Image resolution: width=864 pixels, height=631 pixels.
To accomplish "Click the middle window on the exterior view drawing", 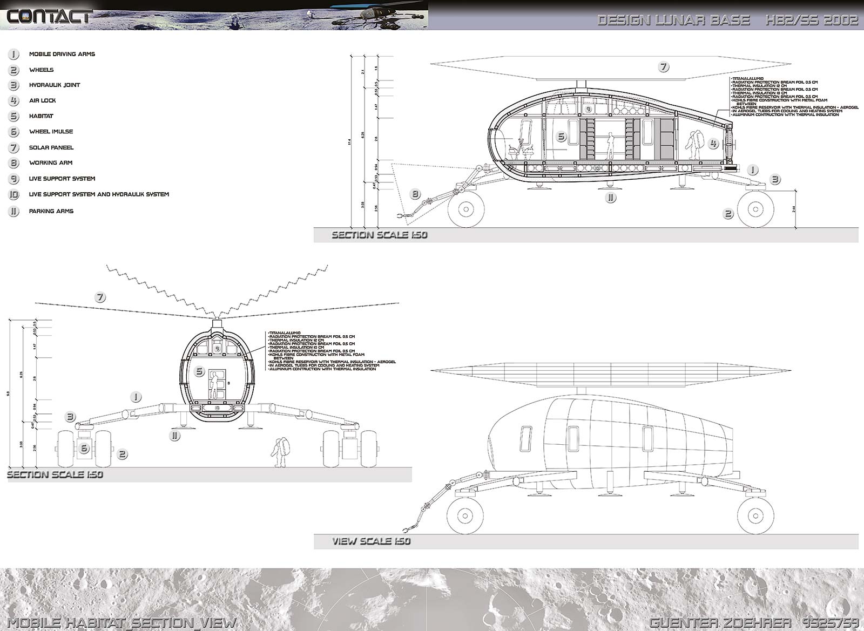I will (572, 439).
